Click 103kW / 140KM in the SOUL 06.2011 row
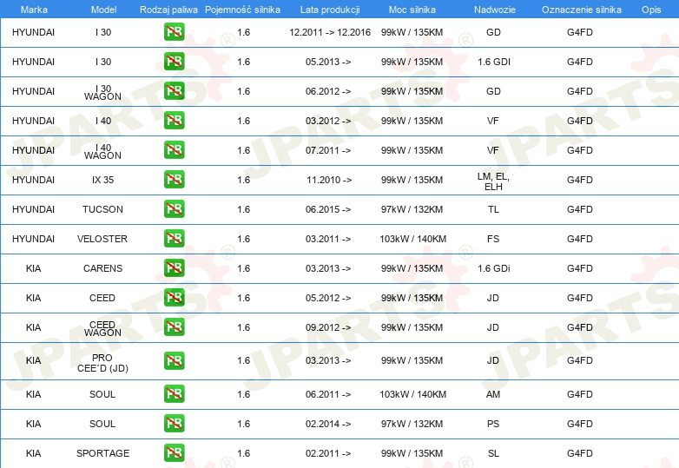 tap(412, 394)
